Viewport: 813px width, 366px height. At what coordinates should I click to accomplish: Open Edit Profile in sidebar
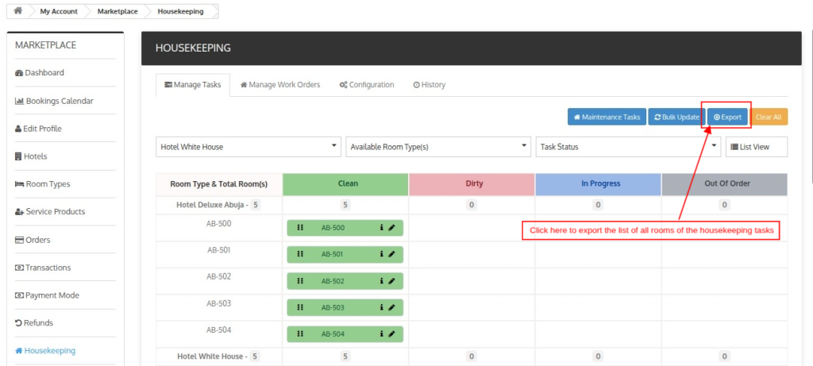[x=38, y=129]
